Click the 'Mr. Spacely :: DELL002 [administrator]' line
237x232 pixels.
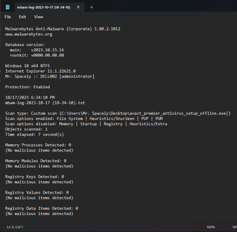(50, 76)
